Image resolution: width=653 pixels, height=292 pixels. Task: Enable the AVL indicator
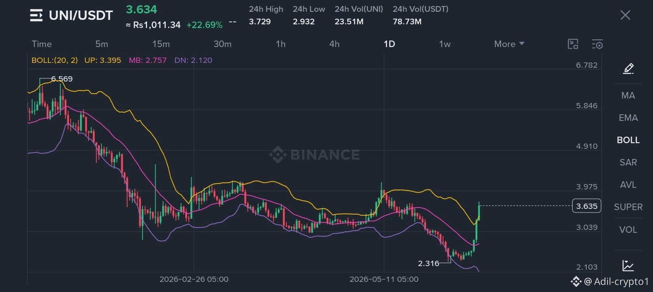point(628,185)
